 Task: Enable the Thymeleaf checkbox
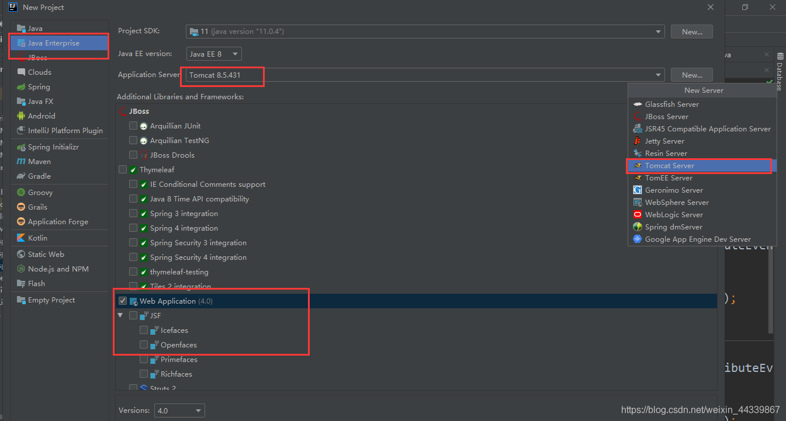click(123, 169)
